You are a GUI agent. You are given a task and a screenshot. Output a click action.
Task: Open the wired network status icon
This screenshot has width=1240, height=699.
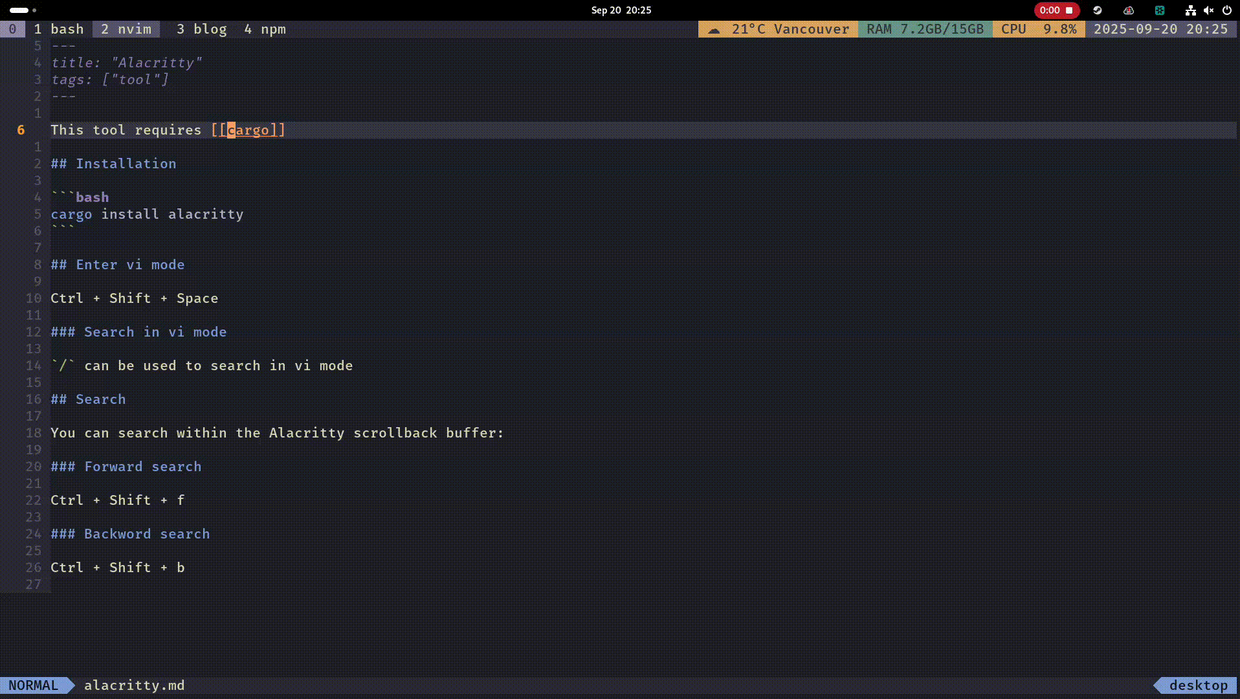tap(1190, 10)
